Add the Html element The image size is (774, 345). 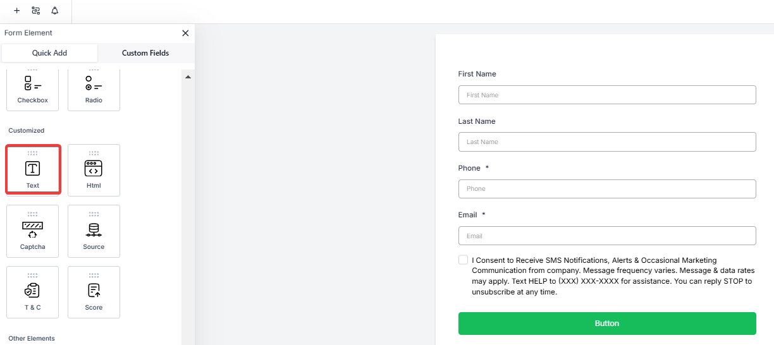tap(94, 170)
